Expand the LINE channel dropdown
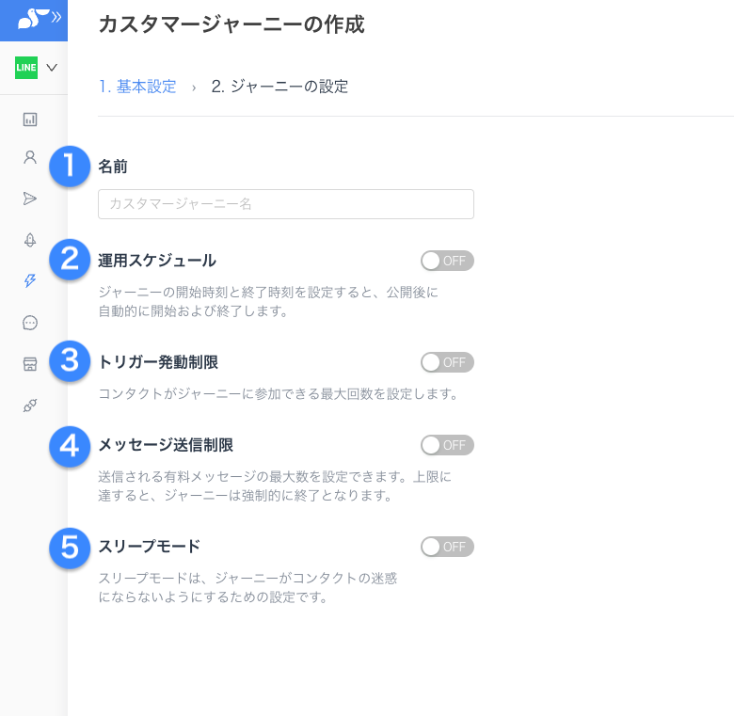This screenshot has width=734, height=716. point(52,68)
